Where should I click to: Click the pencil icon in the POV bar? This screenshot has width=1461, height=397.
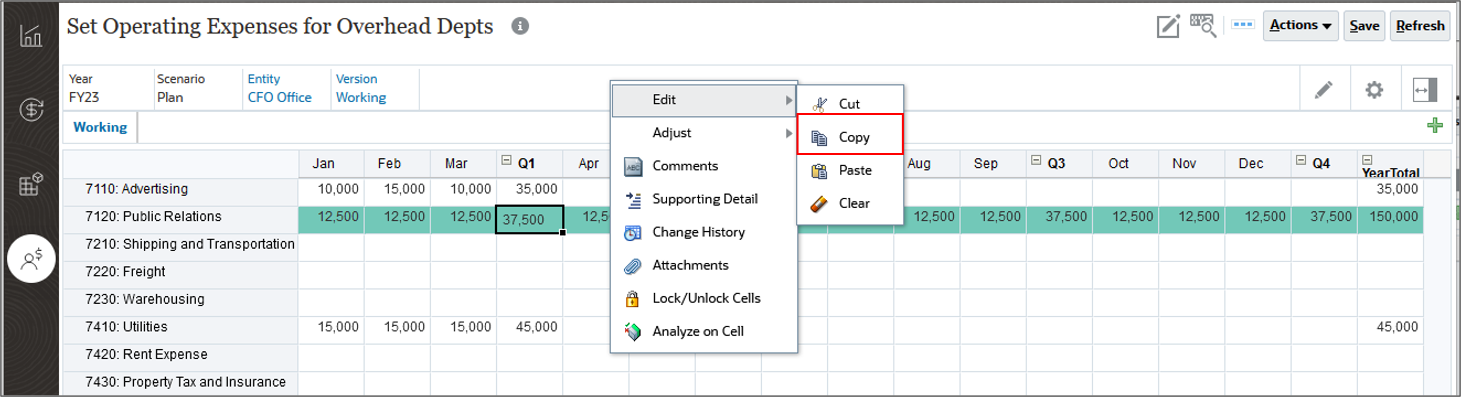(x=1324, y=89)
